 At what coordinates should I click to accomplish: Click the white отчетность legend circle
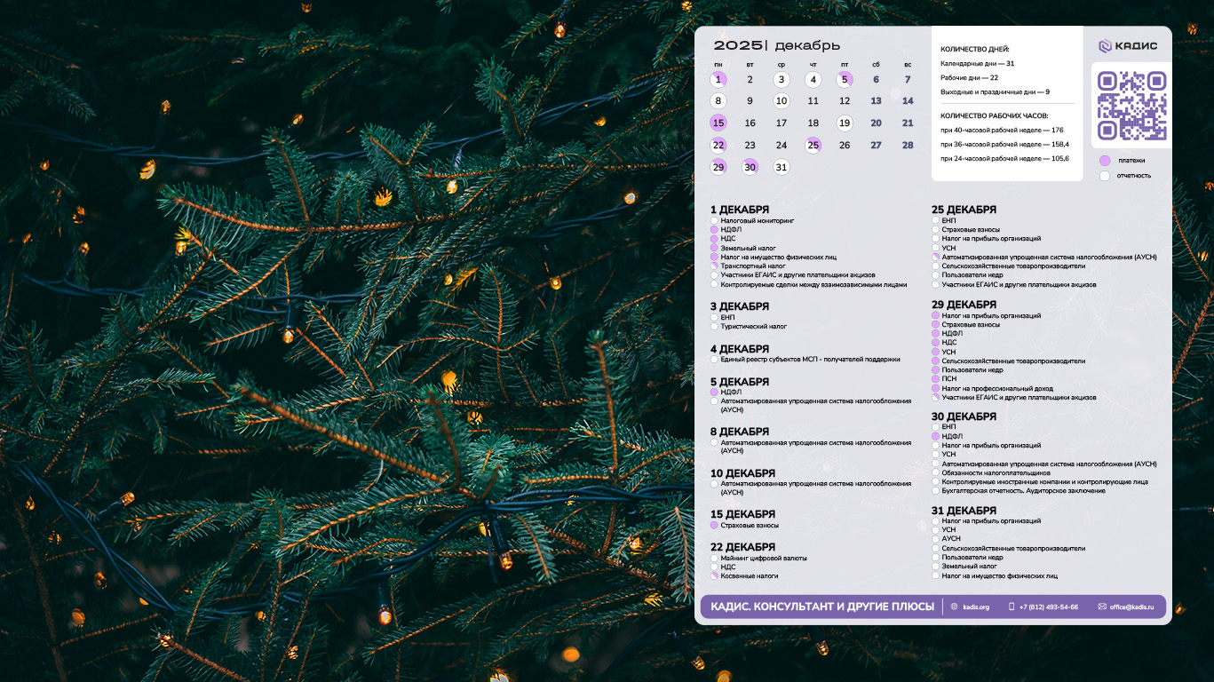point(1105,176)
